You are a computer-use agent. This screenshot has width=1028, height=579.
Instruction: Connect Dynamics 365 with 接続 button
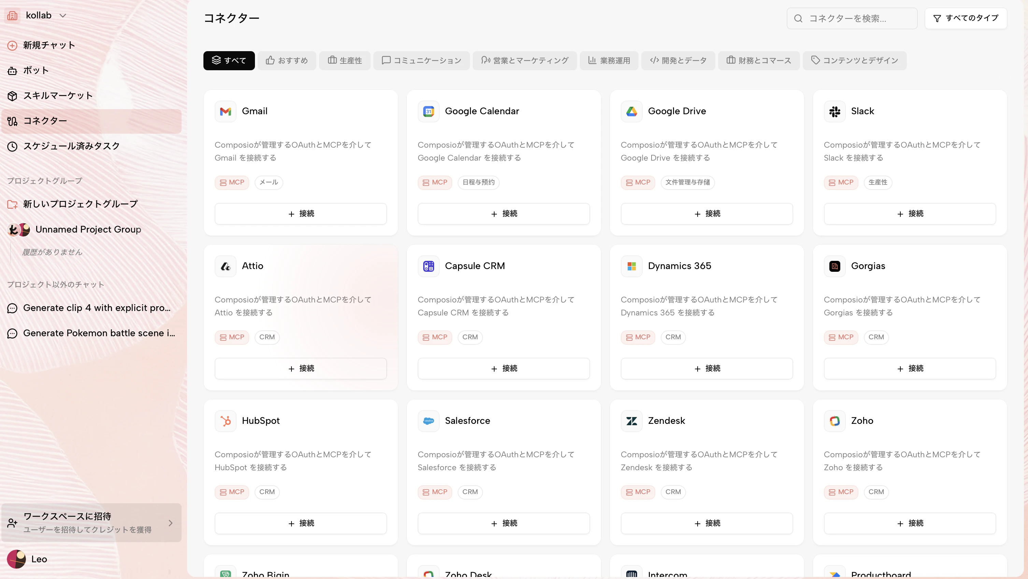(707, 369)
